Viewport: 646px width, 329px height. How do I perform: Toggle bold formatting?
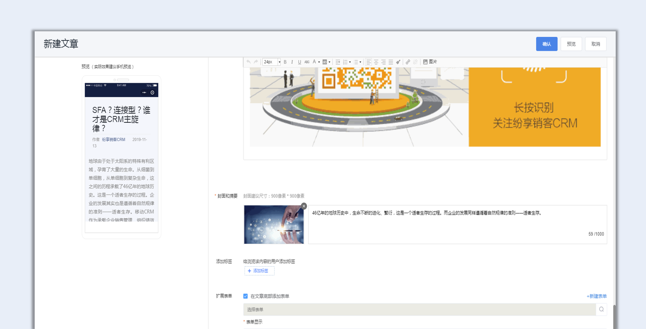click(285, 62)
